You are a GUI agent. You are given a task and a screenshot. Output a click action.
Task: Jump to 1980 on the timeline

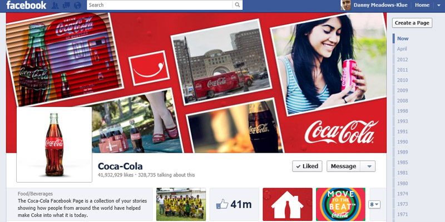pyautogui.click(x=402, y=183)
